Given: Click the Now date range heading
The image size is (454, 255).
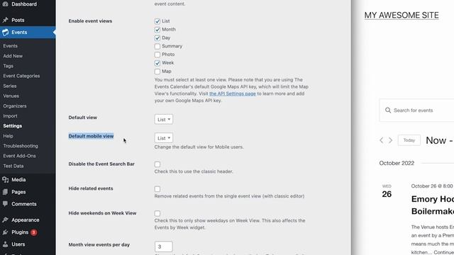Looking at the screenshot, I should (440, 140).
